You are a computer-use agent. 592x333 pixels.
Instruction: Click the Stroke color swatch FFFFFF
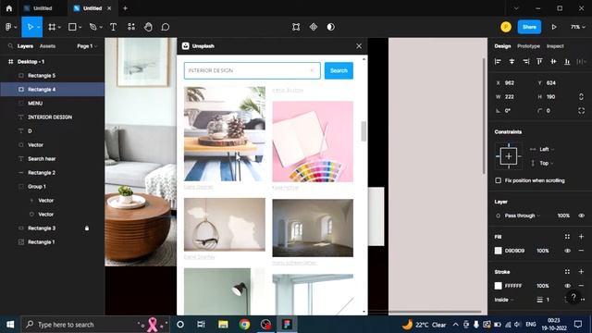click(x=498, y=286)
